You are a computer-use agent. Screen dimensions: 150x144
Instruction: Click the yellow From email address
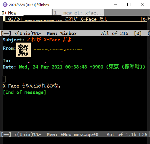click(x=58, y=50)
